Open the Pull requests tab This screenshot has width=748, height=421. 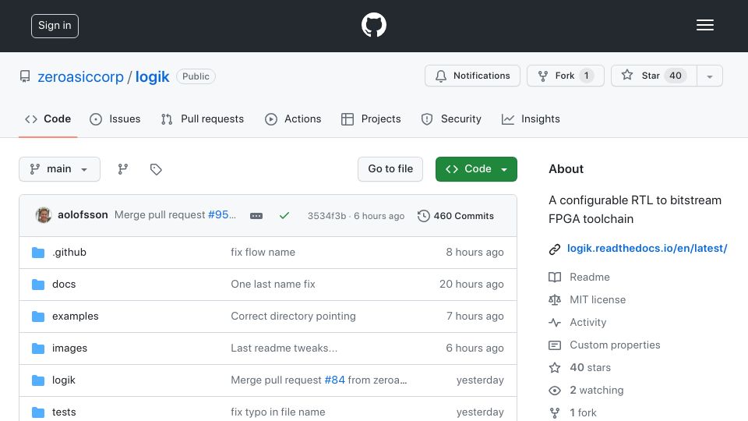(203, 119)
